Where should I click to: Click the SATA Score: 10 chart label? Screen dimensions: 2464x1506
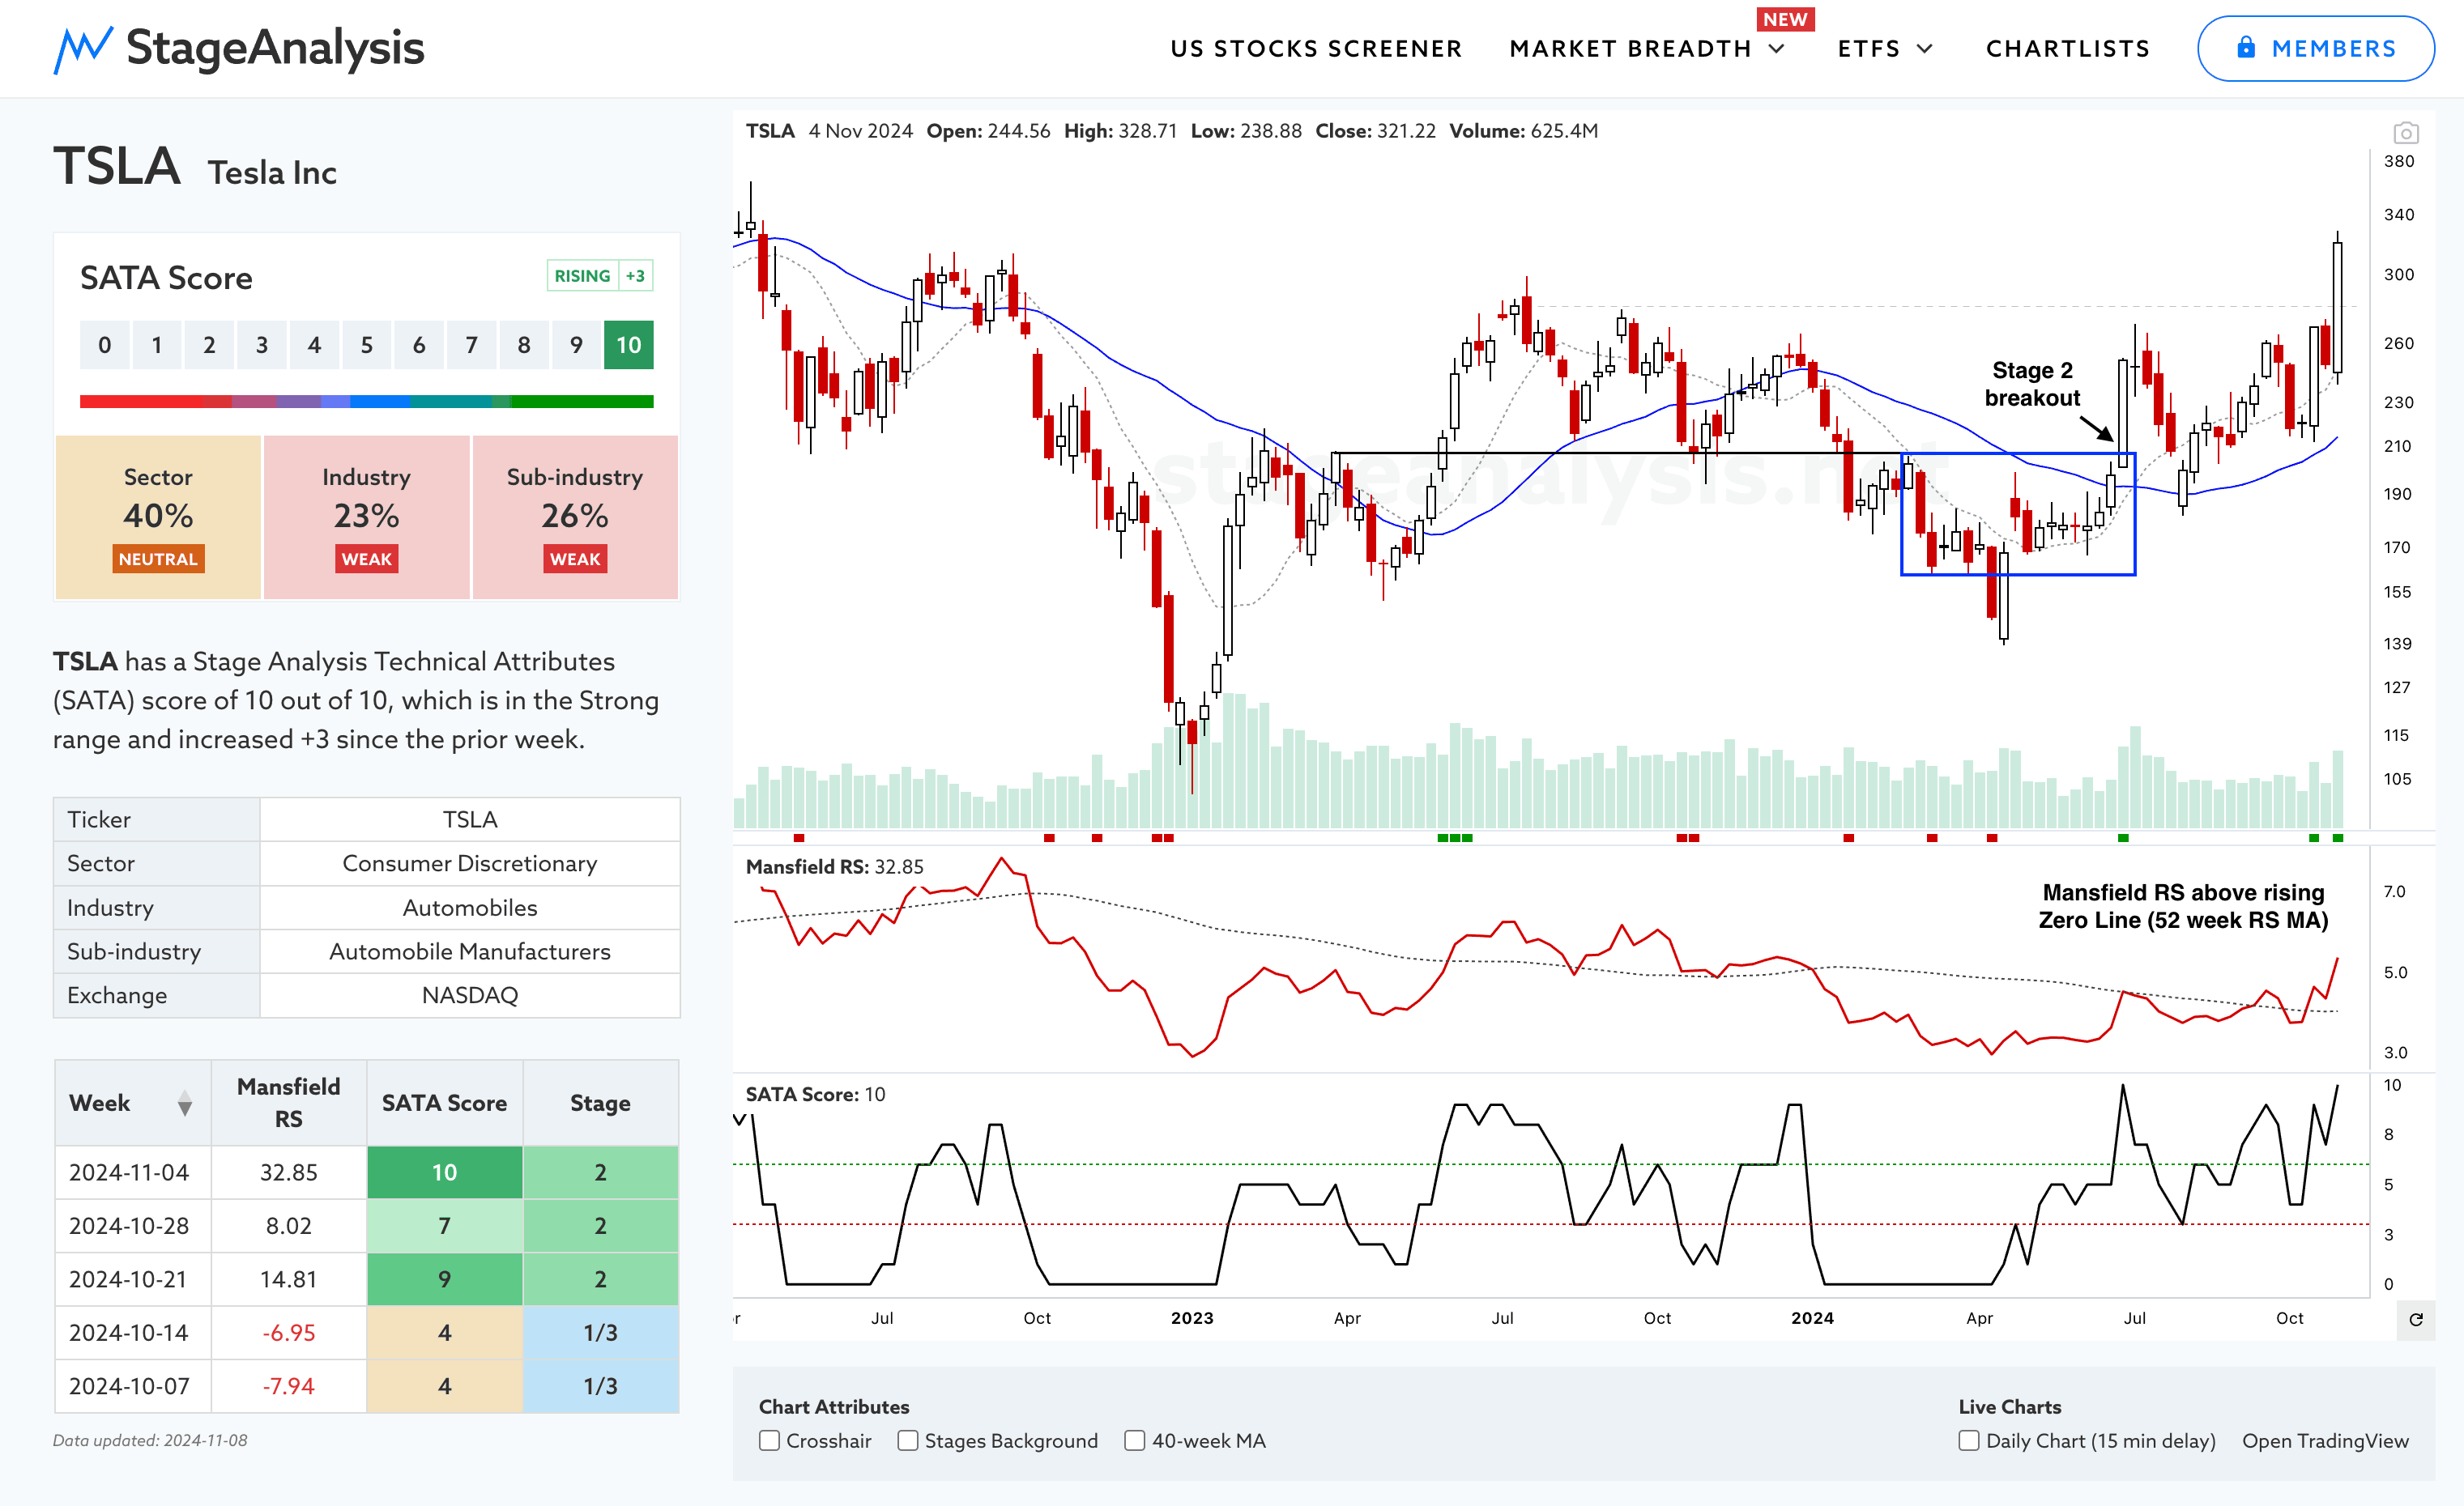click(x=815, y=1094)
